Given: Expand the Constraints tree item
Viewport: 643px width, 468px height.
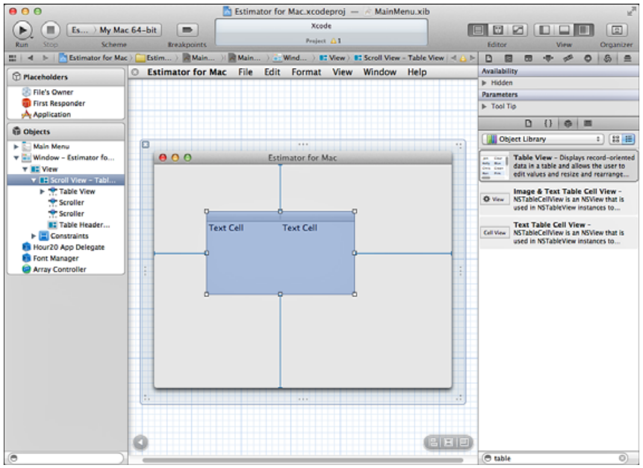Looking at the screenshot, I should point(34,236).
